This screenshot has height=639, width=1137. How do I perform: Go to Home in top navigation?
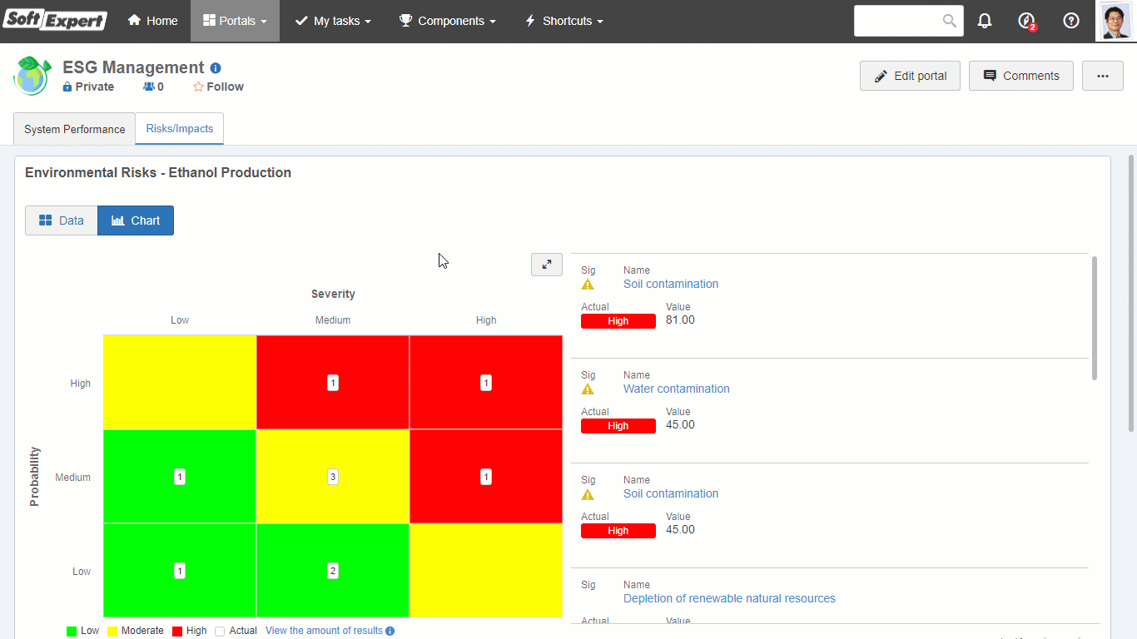[153, 21]
